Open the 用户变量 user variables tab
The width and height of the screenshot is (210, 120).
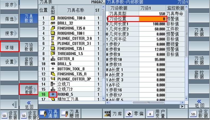(156, 114)
